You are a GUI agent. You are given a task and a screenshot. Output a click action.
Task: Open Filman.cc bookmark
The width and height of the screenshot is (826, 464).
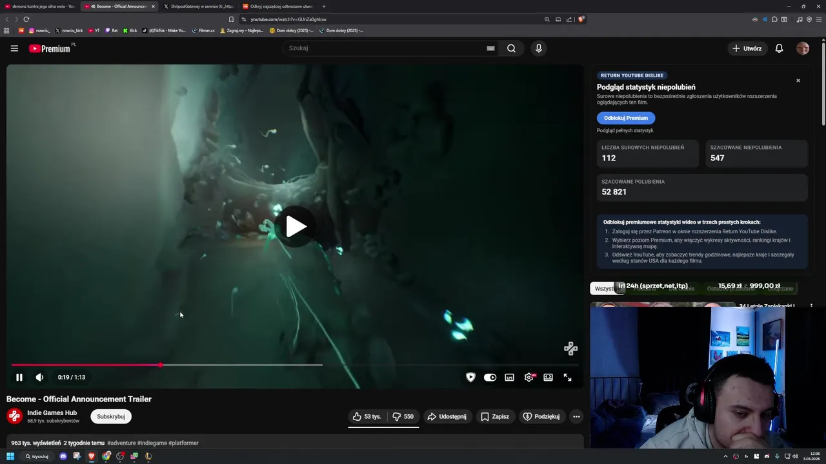[203, 30]
